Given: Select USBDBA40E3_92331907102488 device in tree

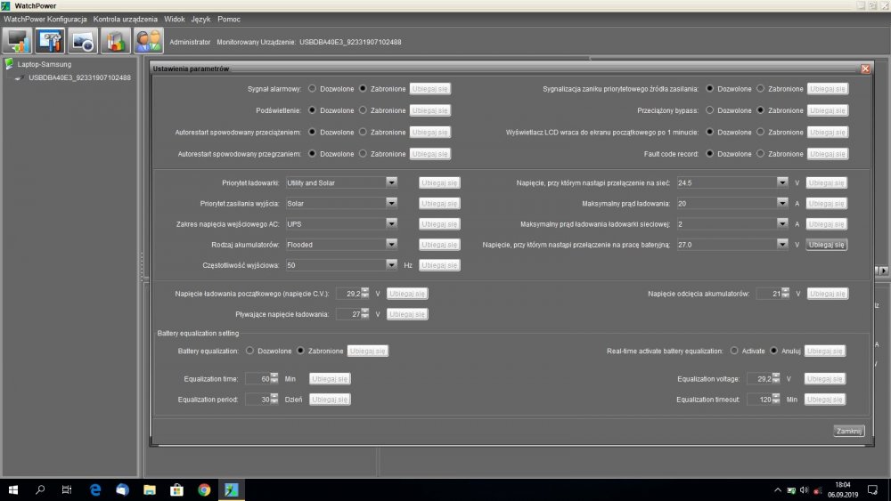Looking at the screenshot, I should point(79,77).
